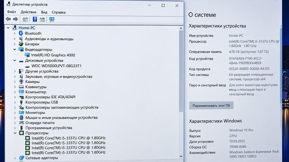Click the Компьютер monitor icon
Screen dimensions: 289x162
21,92
